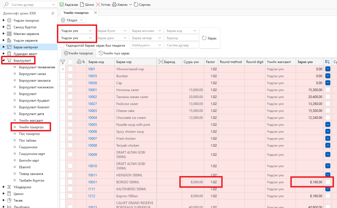Open the Систем дугаар top dropdown arrow
The width and height of the screenshot is (337, 208).
[53, 5]
